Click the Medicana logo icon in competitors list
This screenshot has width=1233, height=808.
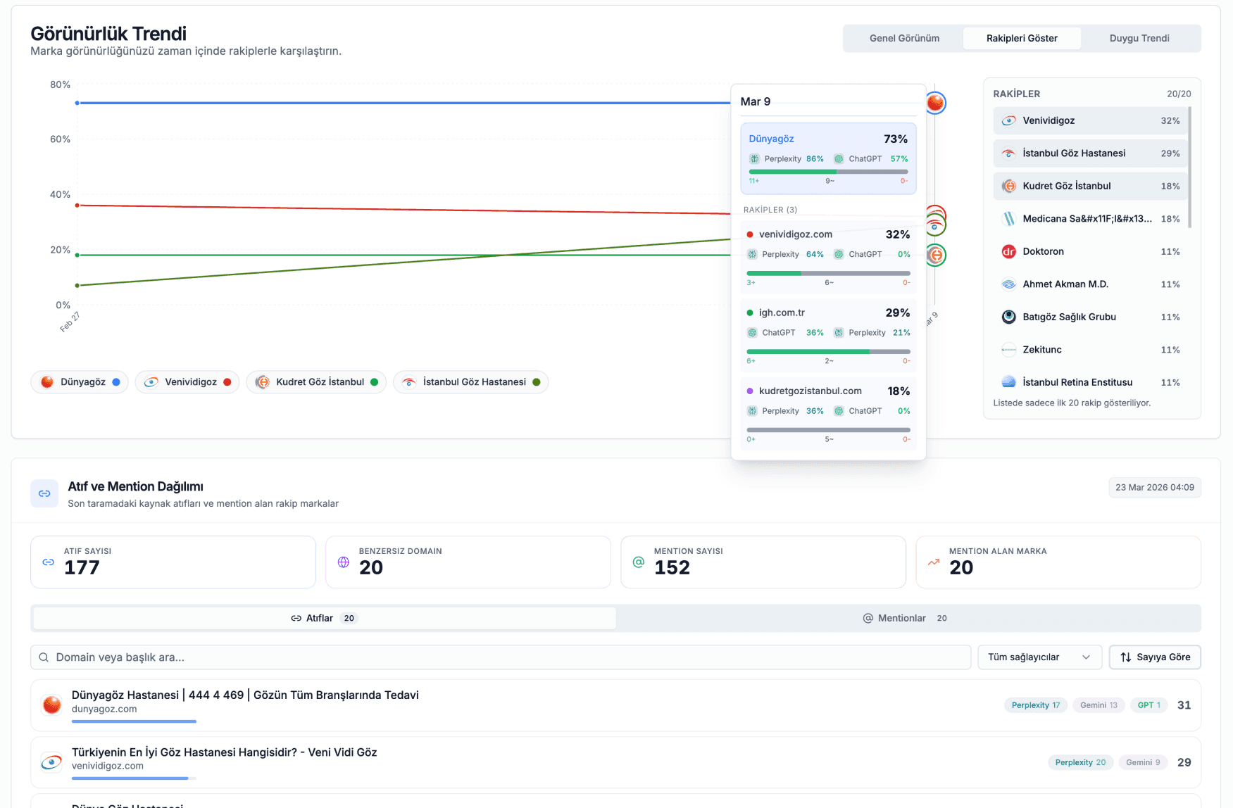[x=1008, y=219]
